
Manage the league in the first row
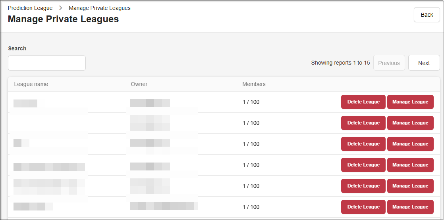(410, 102)
